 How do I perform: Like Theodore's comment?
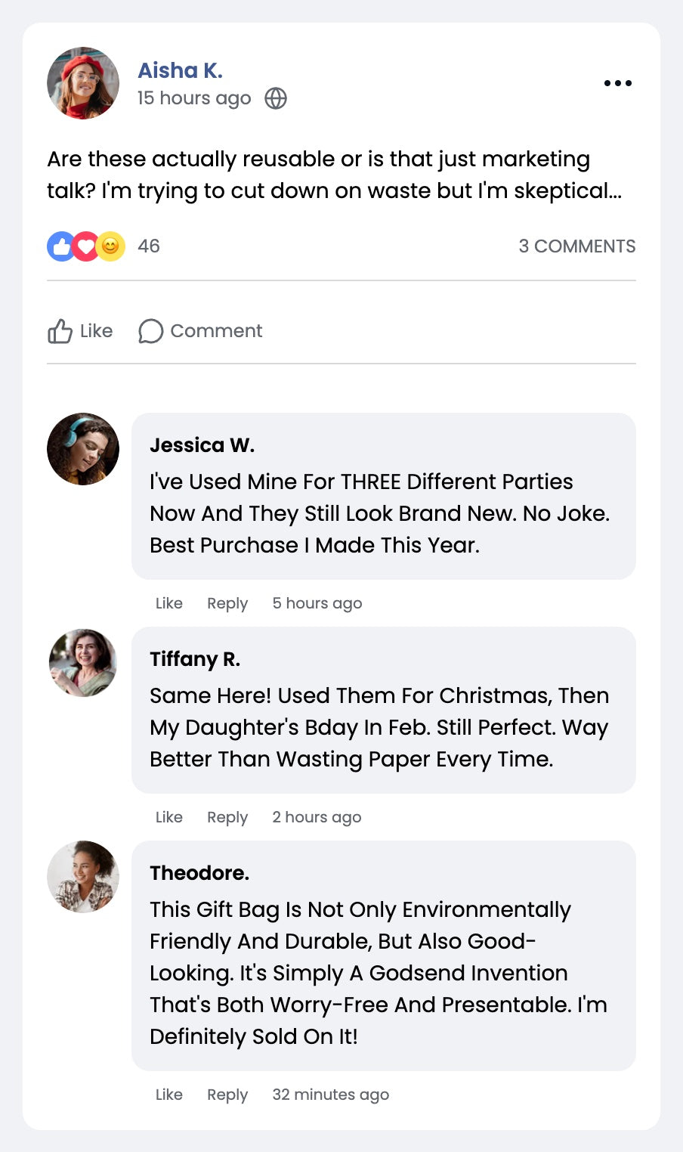[x=169, y=1095]
